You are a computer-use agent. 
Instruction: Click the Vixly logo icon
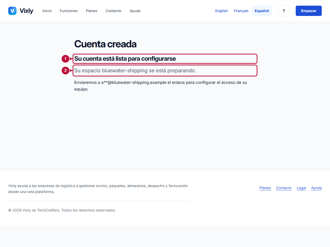pos(12,11)
